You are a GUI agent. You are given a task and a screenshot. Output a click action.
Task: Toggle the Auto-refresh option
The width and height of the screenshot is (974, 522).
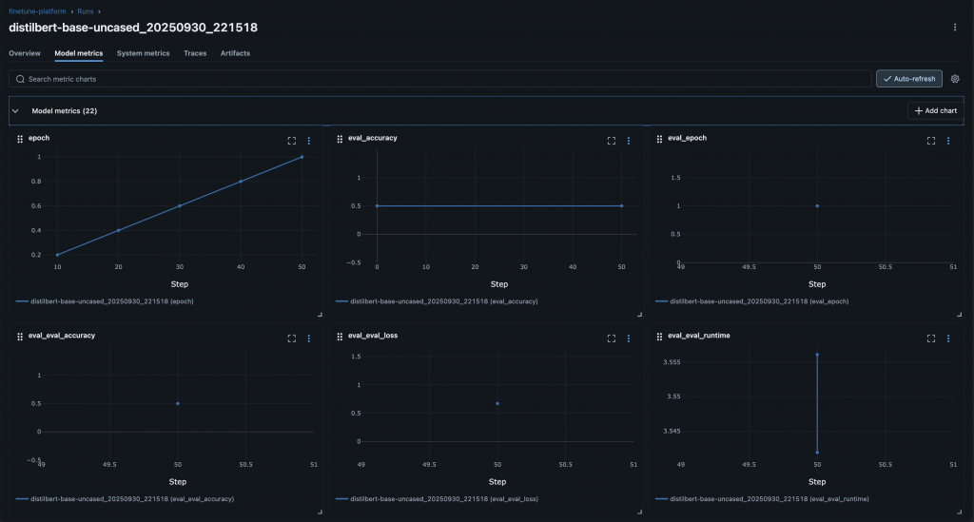(908, 79)
